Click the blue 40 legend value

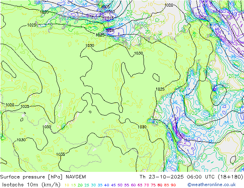107,185
